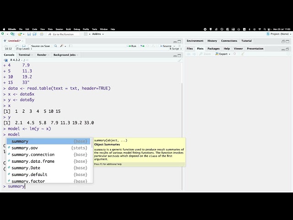Image resolution: width=293 pixels, height=220 pixels.
Task: Click the Create a Project icon
Action: [12, 34]
